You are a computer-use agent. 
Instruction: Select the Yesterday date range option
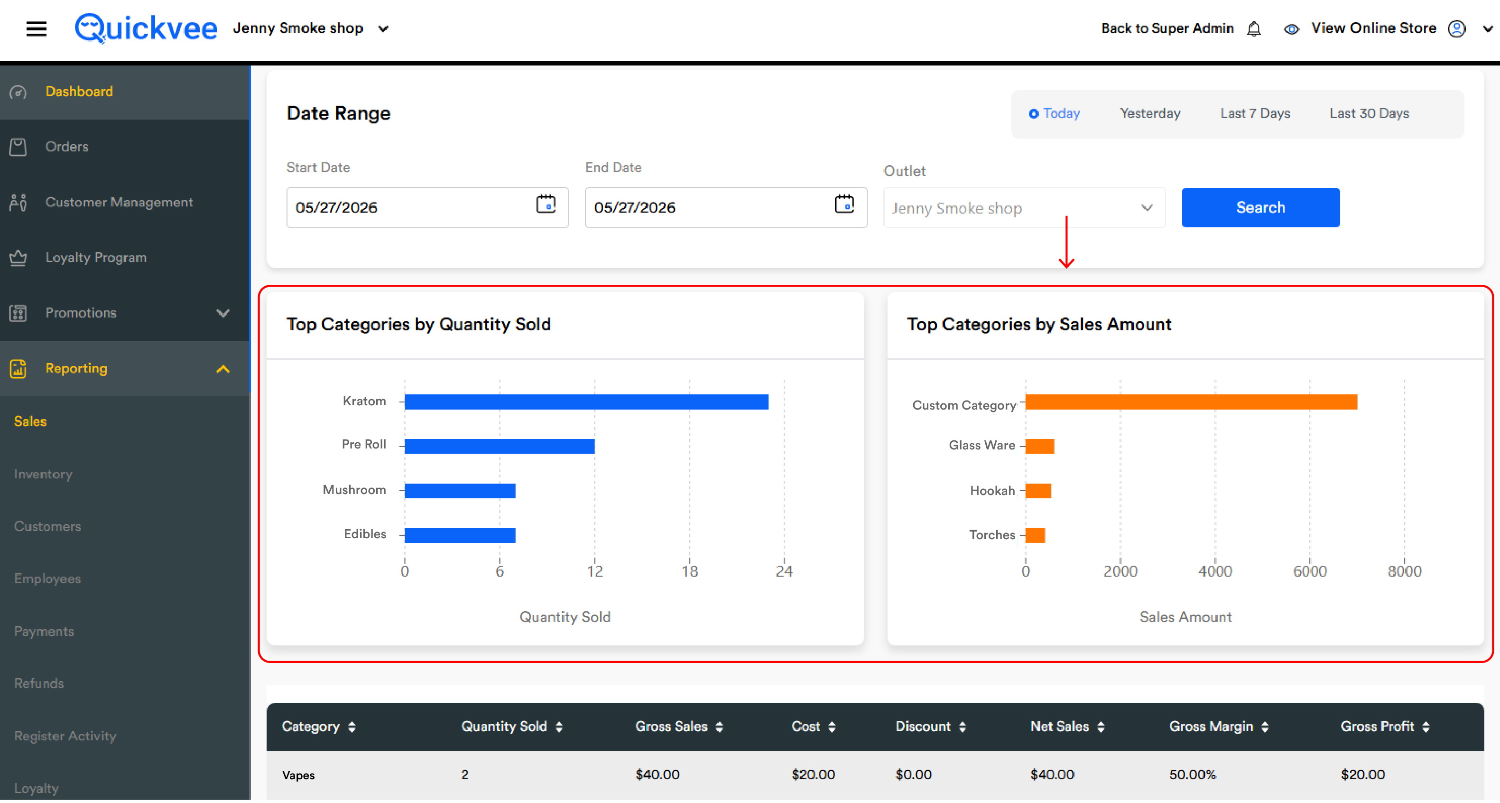[1150, 113]
